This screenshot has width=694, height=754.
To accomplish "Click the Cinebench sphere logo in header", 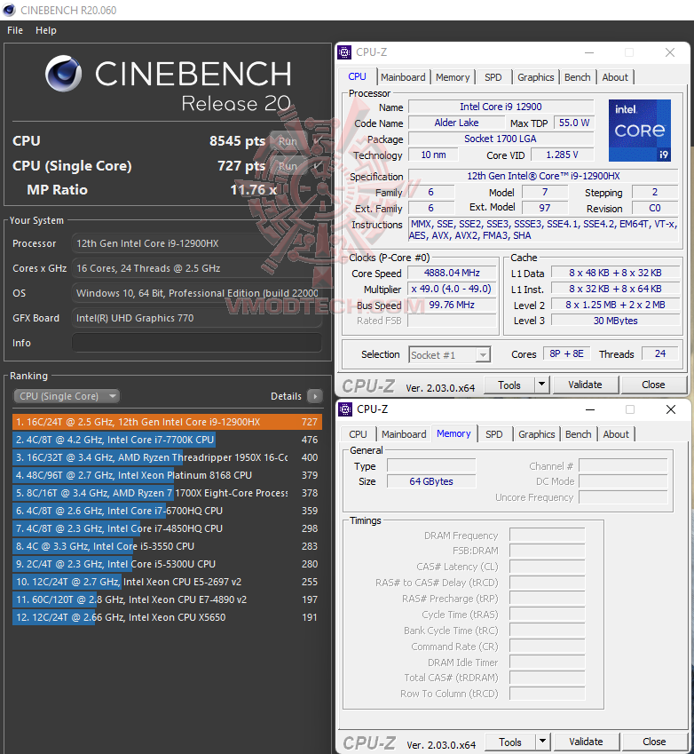I will click(63, 74).
